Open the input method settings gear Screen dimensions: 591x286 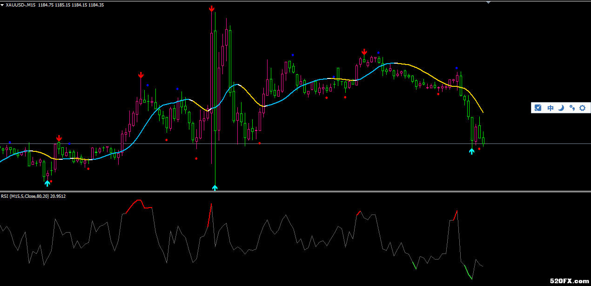click(582, 108)
